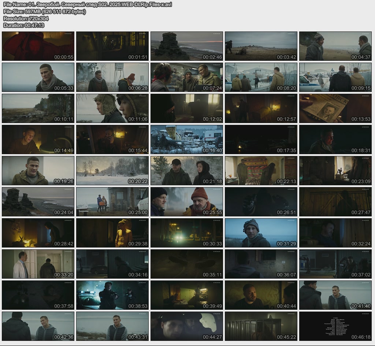
Task: Select the thumbnail timestamped 00:40:44
Action: 261,295
